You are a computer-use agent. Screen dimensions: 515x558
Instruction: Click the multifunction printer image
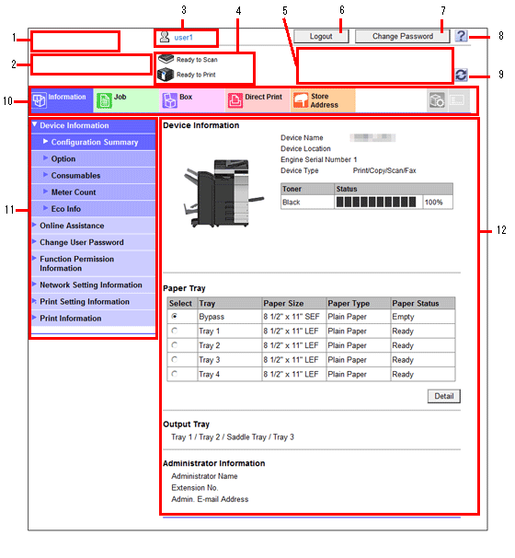point(223,192)
